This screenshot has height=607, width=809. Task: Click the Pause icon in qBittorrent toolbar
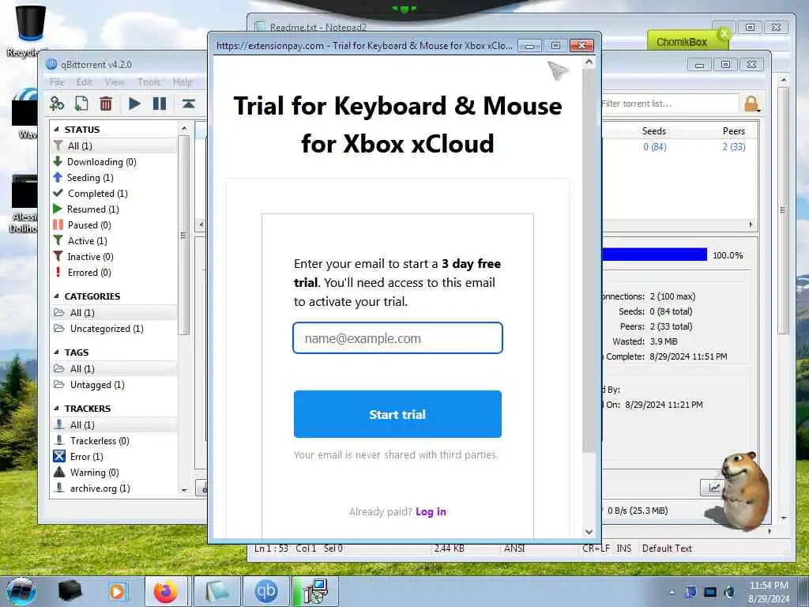[x=160, y=104]
